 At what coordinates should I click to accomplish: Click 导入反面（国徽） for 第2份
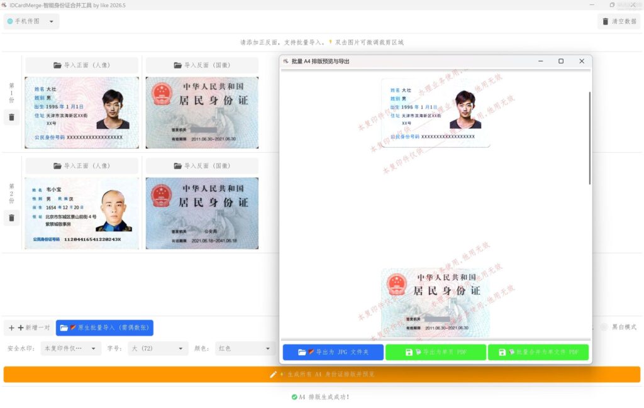coord(202,166)
